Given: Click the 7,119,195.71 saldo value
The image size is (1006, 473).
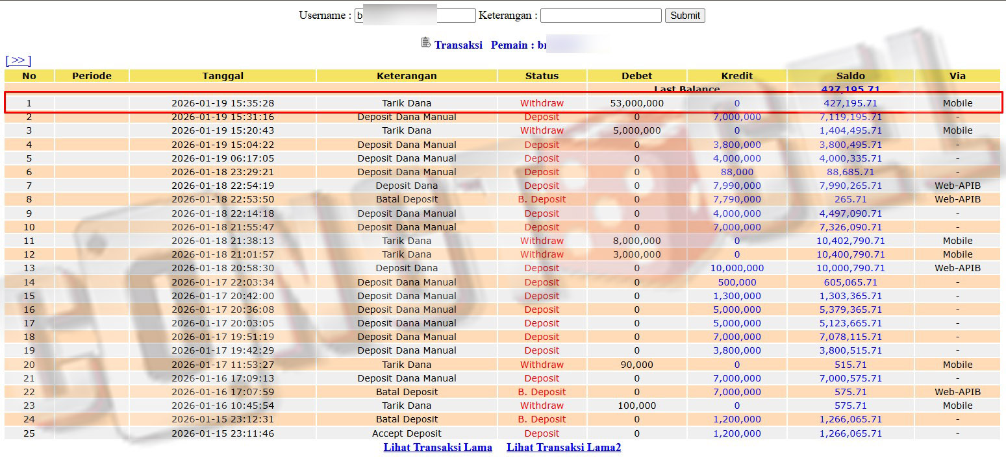Looking at the screenshot, I should click(x=850, y=117).
